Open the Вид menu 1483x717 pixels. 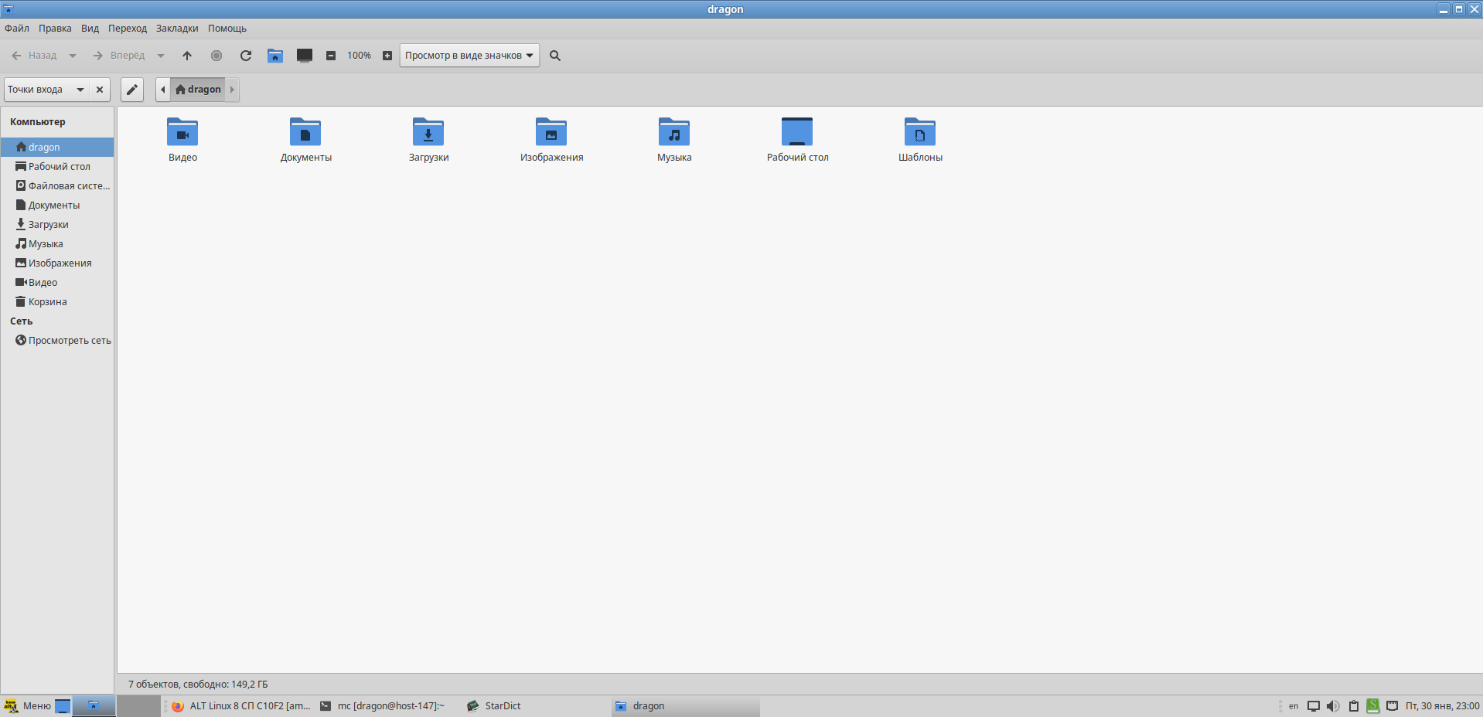click(x=90, y=29)
